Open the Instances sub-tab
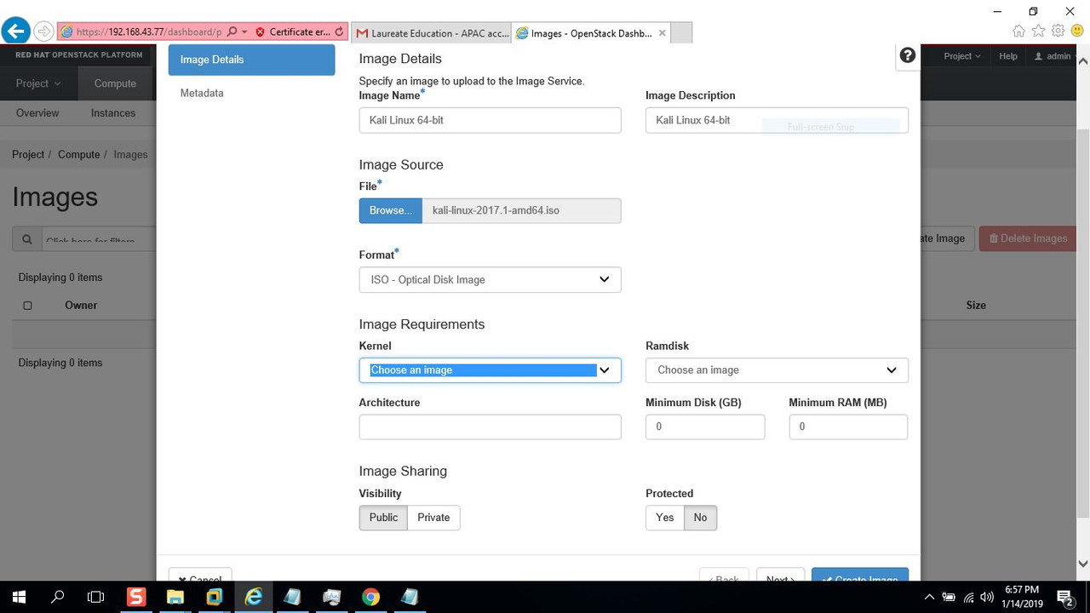 [x=113, y=113]
